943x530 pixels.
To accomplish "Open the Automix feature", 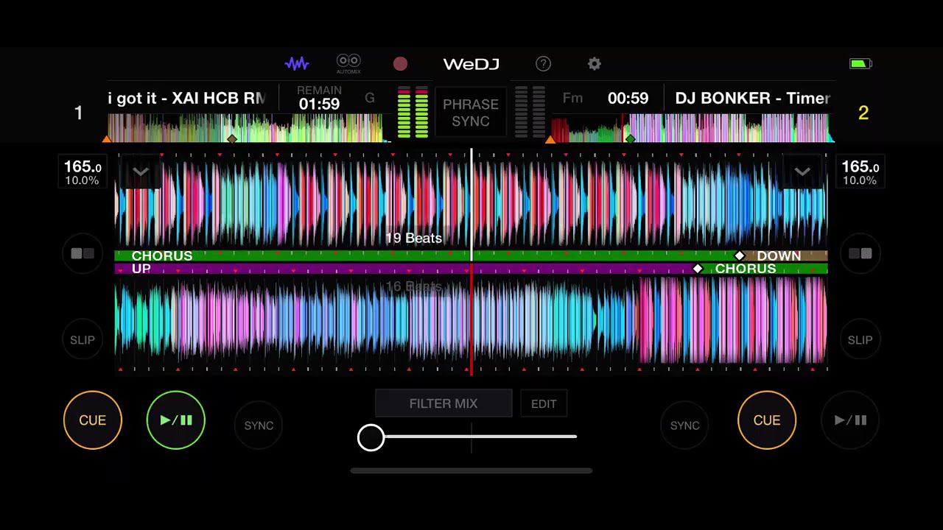I will [348, 64].
